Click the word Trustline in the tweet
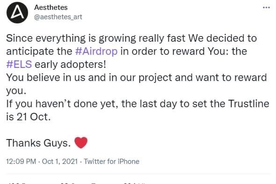Viewport: 276px width, 184px height. pyautogui.click(x=249, y=103)
